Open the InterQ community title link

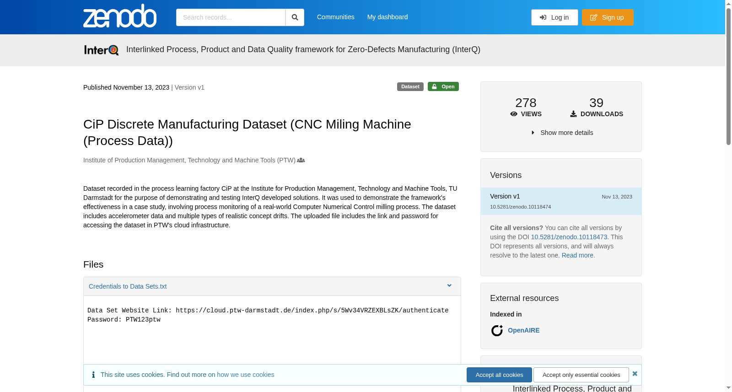(303, 49)
